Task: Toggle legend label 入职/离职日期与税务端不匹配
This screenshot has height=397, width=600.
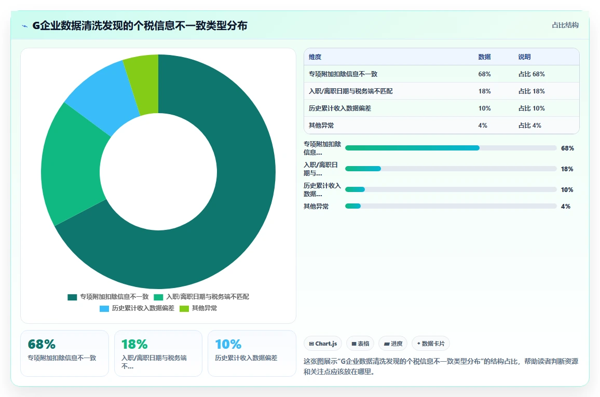Action: (x=208, y=297)
